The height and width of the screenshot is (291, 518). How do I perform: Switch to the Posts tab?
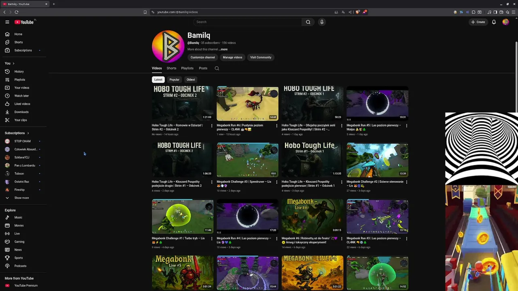click(x=203, y=68)
